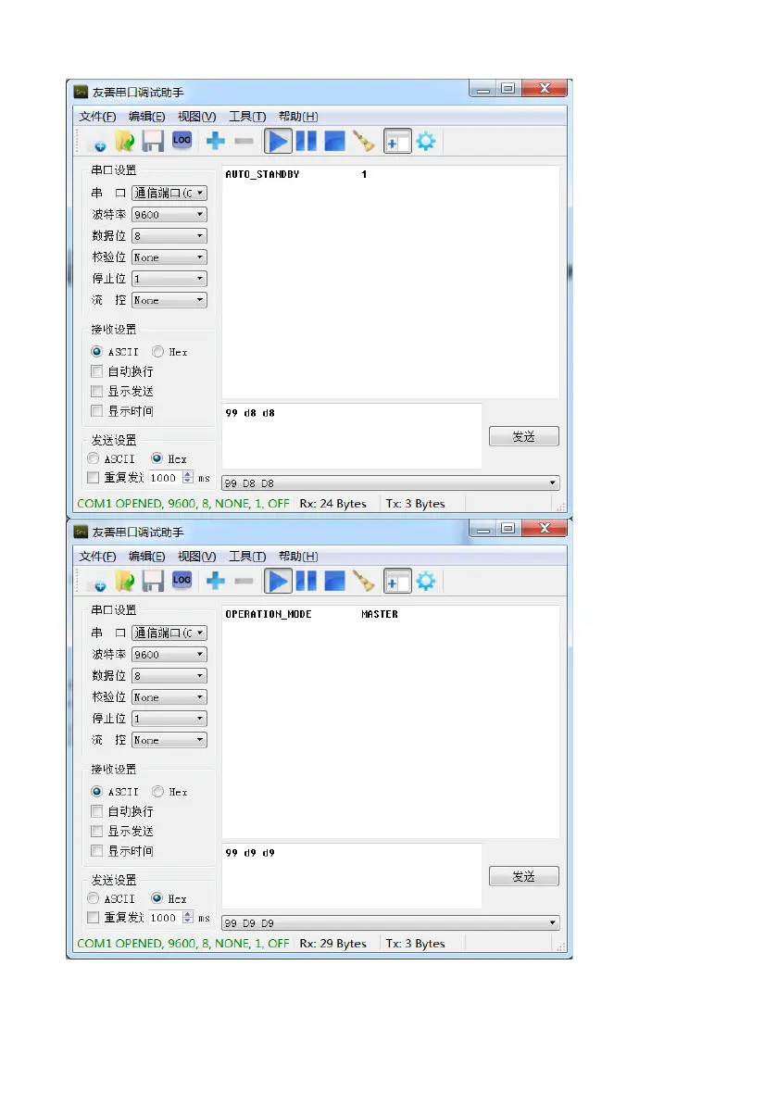Select ASCII send mode in the AUTO_STANDBY window
The height and width of the screenshot is (1103, 777).
[94, 458]
